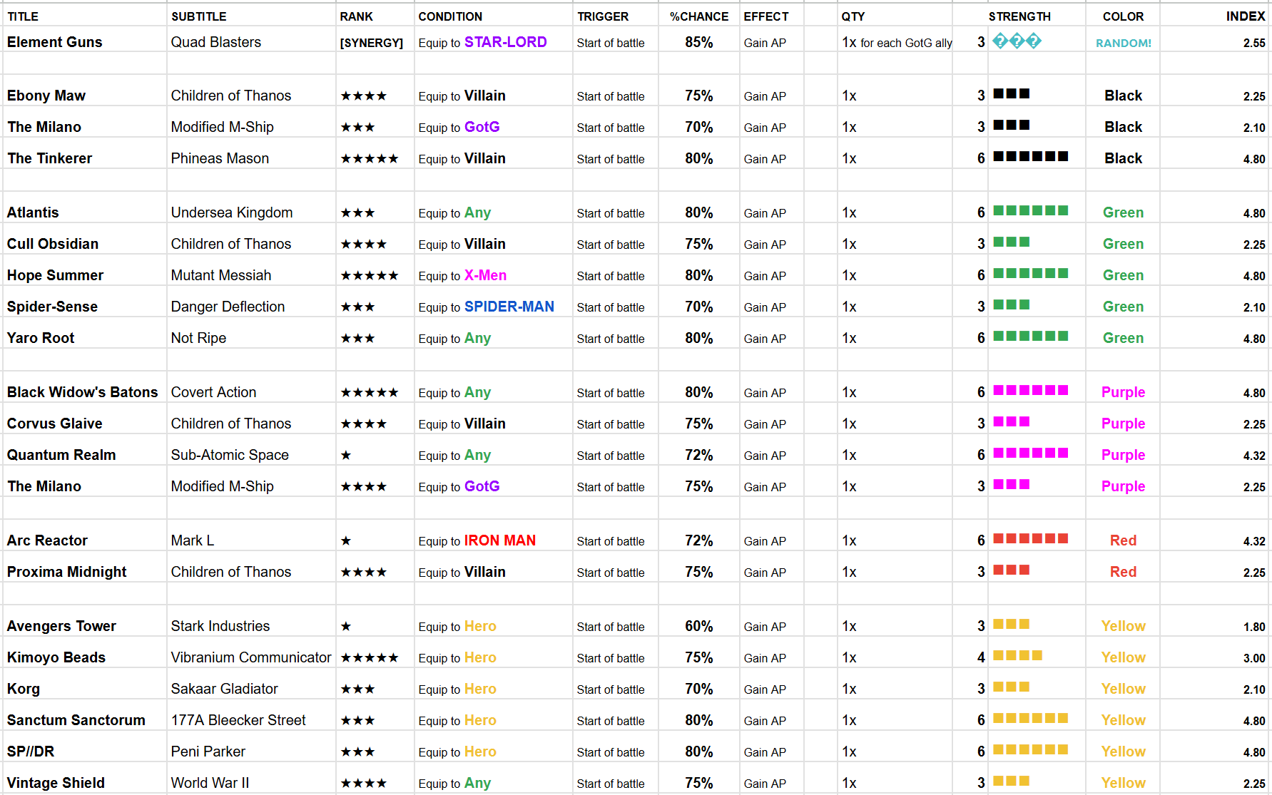Select the Element Guns title cell
1272x795 pixels.
click(x=55, y=42)
